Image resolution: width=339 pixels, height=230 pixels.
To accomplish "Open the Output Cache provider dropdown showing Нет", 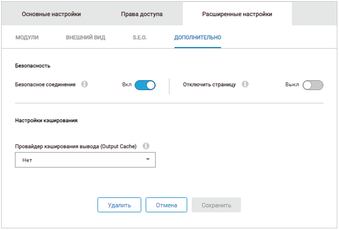I will pos(85,160).
